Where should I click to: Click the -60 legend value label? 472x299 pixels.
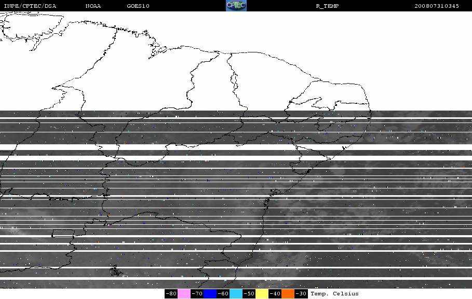point(223,294)
